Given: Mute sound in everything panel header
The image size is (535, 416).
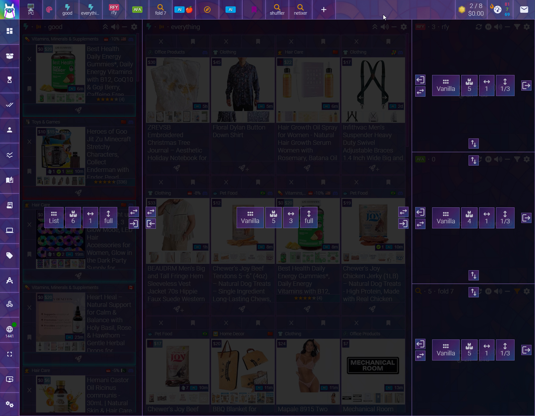Looking at the screenshot, I should click(x=385, y=27).
